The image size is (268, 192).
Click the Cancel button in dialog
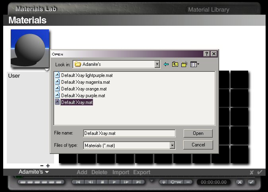198,145
